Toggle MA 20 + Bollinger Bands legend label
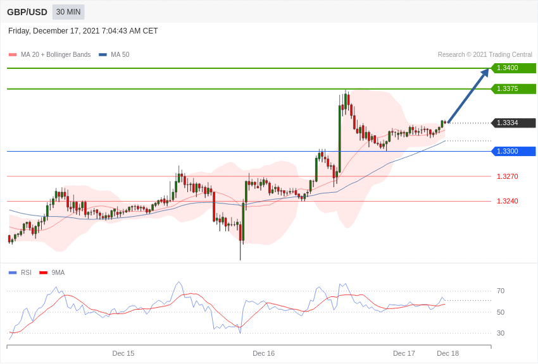 (x=56, y=55)
